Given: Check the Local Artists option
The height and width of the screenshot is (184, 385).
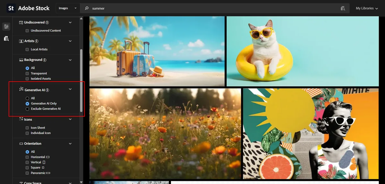Looking at the screenshot, I should [x=27, y=49].
